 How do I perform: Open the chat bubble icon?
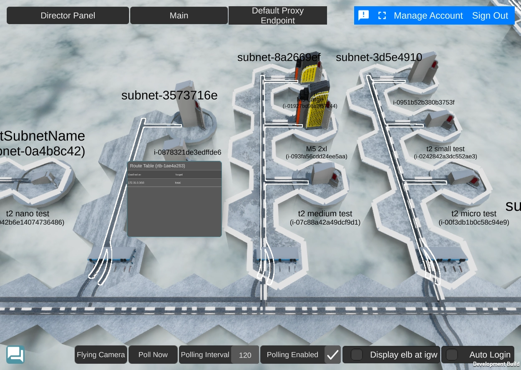coord(15,355)
